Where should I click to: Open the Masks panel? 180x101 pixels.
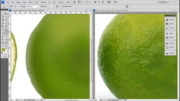pyautogui.click(x=170, y=37)
